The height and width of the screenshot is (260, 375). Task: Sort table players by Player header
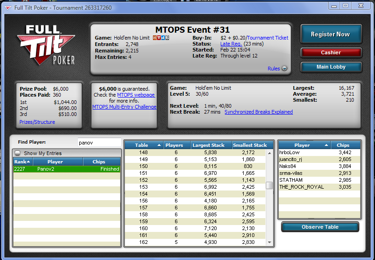click(x=305, y=145)
